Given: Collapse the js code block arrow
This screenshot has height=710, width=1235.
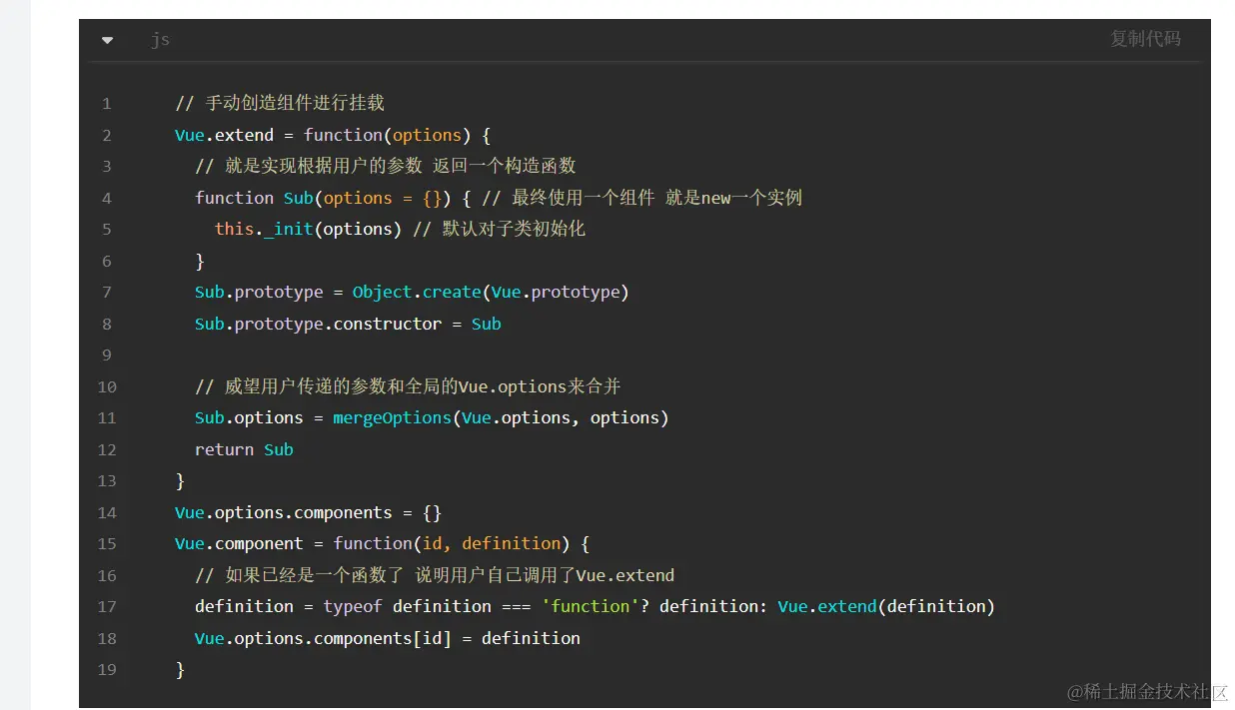Looking at the screenshot, I should [x=108, y=40].
